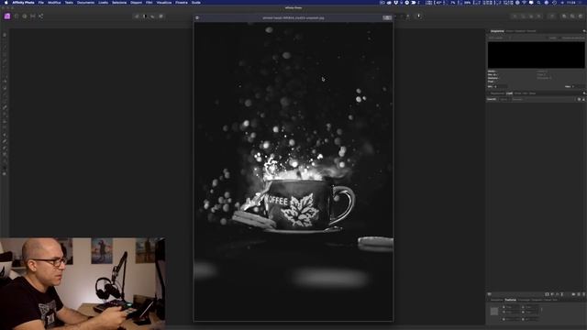Apply Auto Levels from the toolbar
The height and width of the screenshot is (330, 587).
point(137,16)
